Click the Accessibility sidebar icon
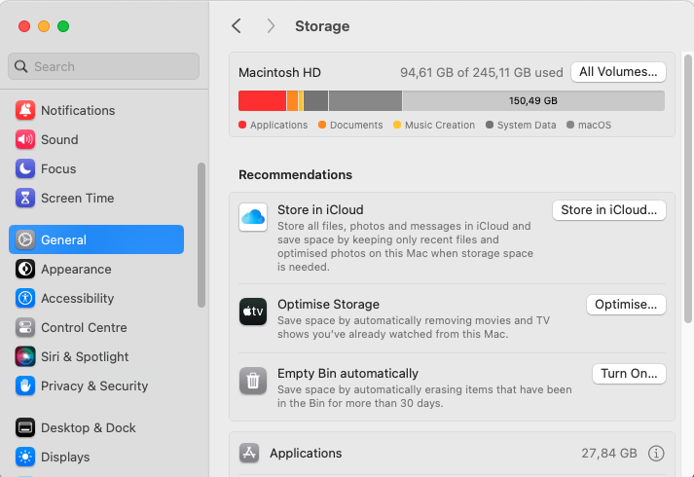Image resolution: width=694 pixels, height=477 pixels. (x=25, y=298)
